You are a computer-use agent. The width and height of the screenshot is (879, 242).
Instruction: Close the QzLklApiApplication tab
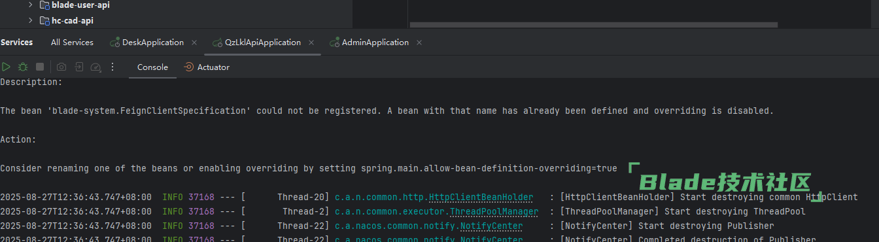tap(311, 43)
